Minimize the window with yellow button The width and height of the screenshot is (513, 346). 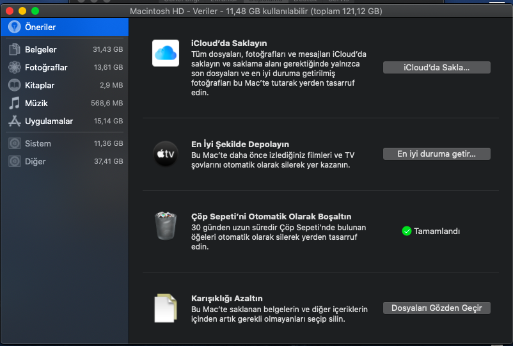(22, 11)
